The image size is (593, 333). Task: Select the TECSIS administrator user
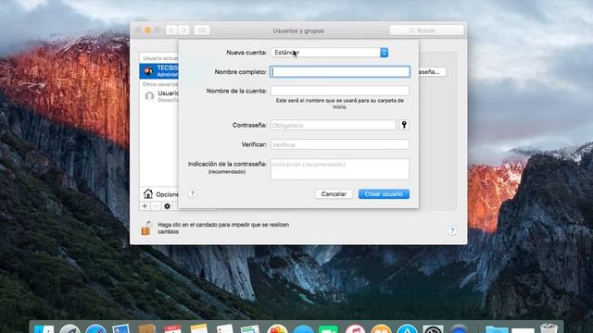point(159,70)
